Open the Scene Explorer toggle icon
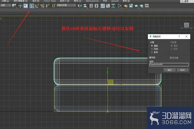Viewport: 194px width, 129px height. [91, 6]
